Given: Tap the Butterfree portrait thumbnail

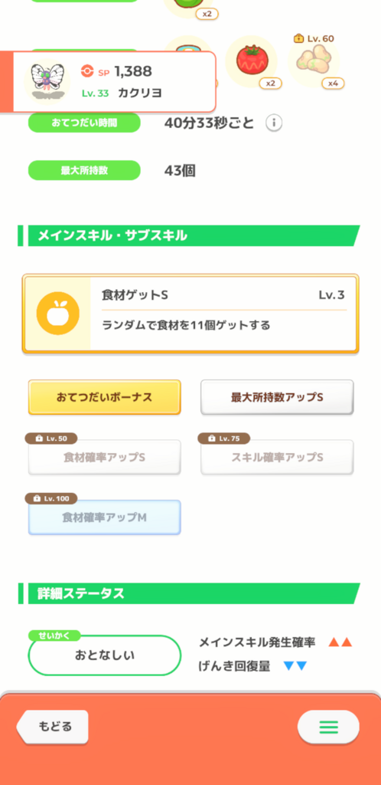Looking at the screenshot, I should (47, 81).
